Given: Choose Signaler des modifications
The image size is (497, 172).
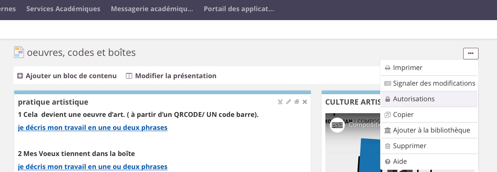Looking at the screenshot, I should (434, 83).
